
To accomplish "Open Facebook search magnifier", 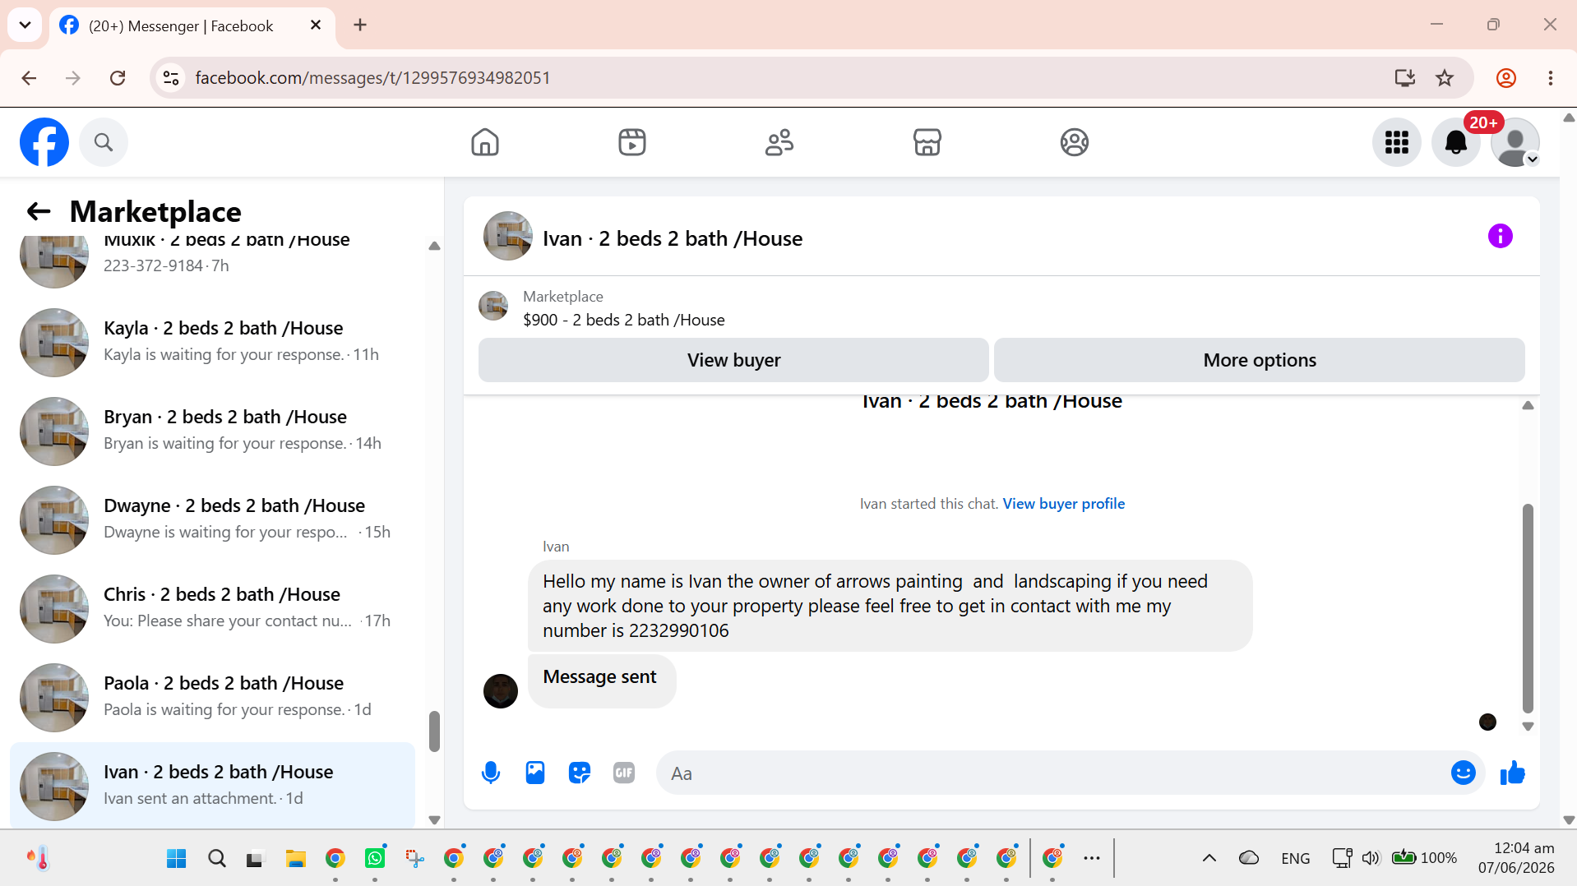I will tap(104, 142).
